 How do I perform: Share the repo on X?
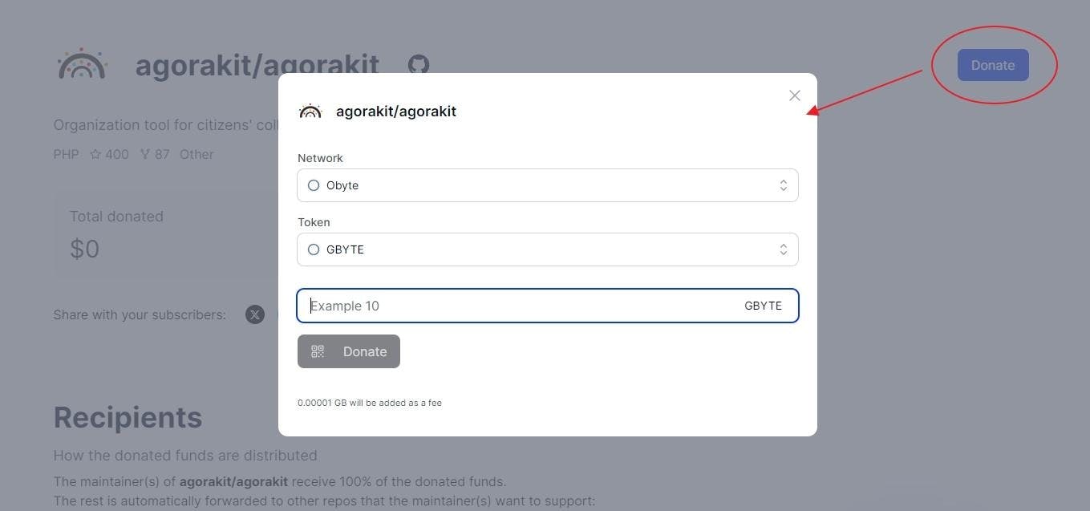tap(255, 314)
